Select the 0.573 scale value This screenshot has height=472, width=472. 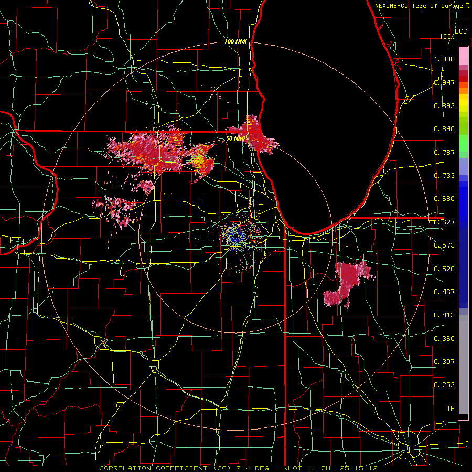[444, 245]
